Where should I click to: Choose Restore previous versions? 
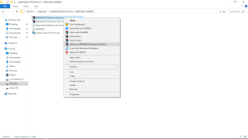92,62
